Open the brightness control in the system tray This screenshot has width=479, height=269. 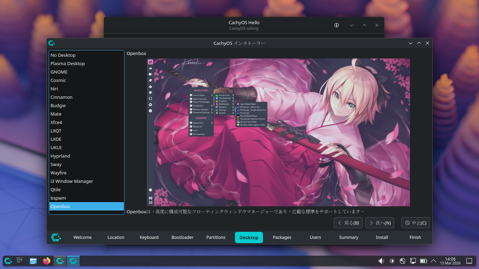[392, 261]
